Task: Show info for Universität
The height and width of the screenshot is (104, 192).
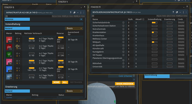Action: [x=123, y=67]
